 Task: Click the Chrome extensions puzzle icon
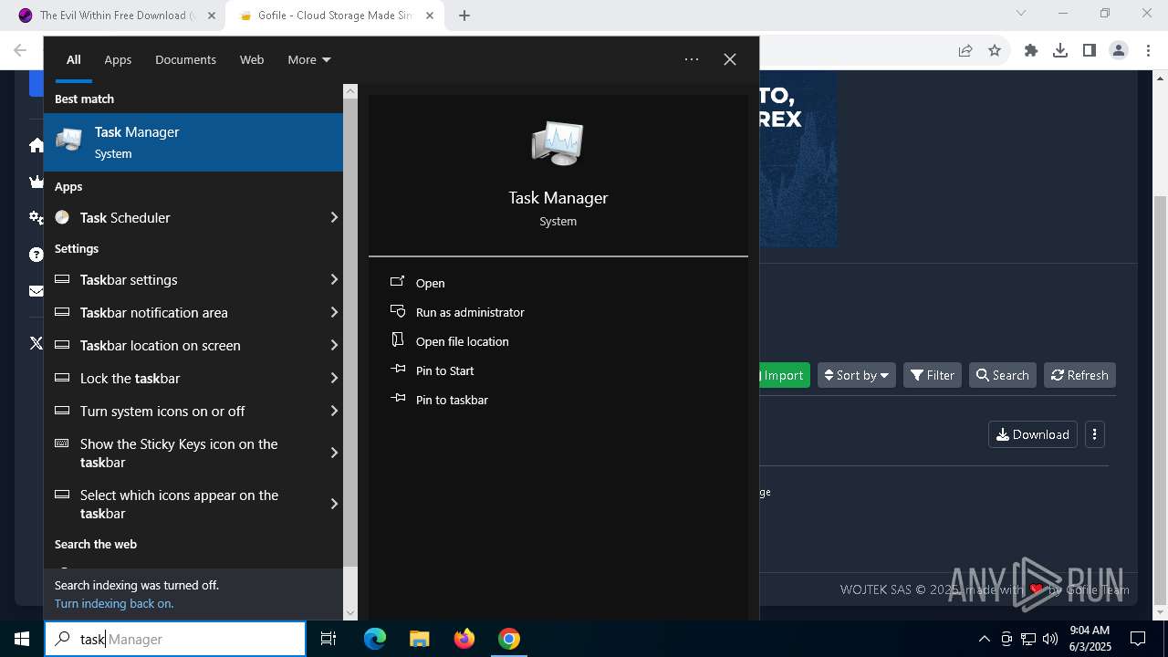click(x=1031, y=51)
